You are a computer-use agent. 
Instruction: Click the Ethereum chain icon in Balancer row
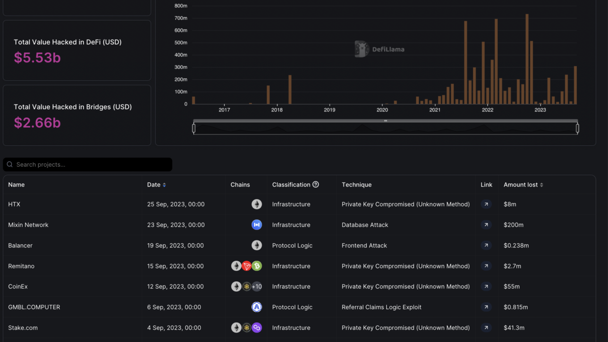click(x=256, y=246)
